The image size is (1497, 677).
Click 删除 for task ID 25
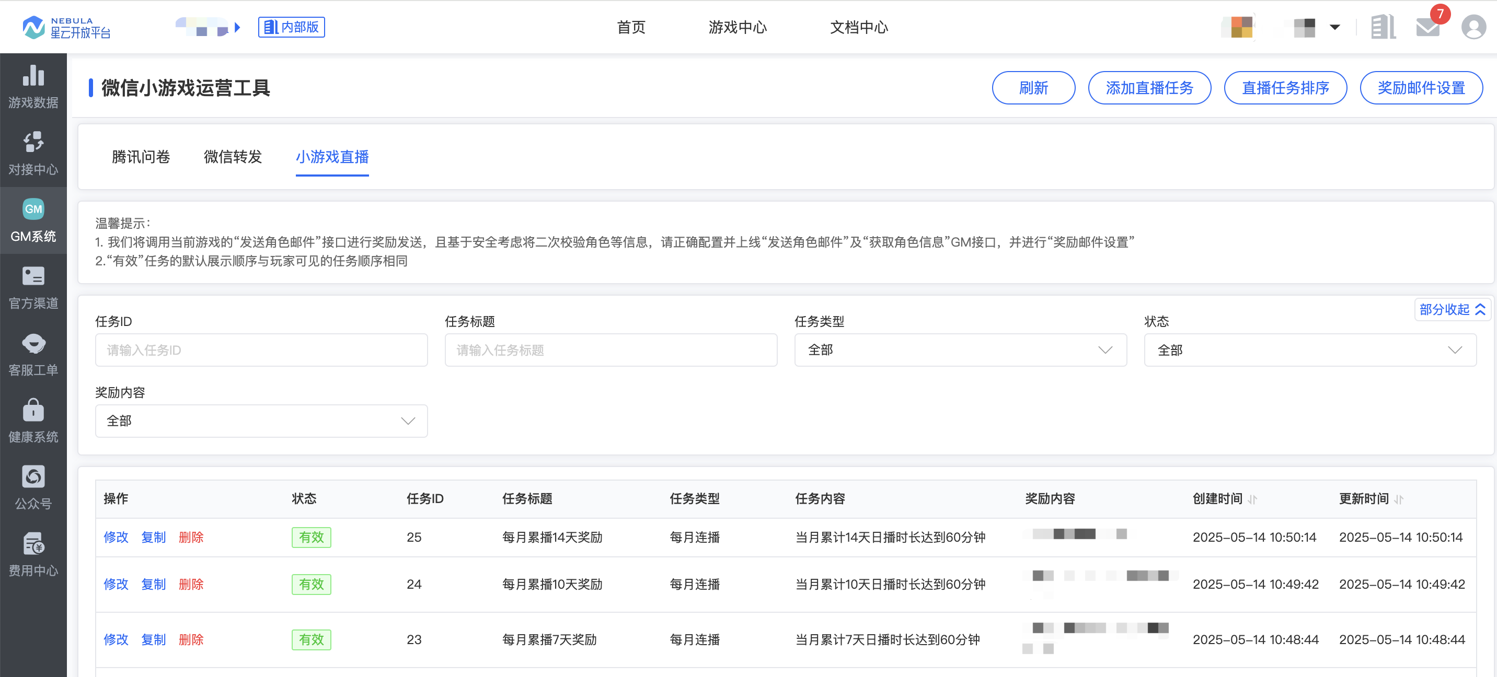pyautogui.click(x=191, y=537)
